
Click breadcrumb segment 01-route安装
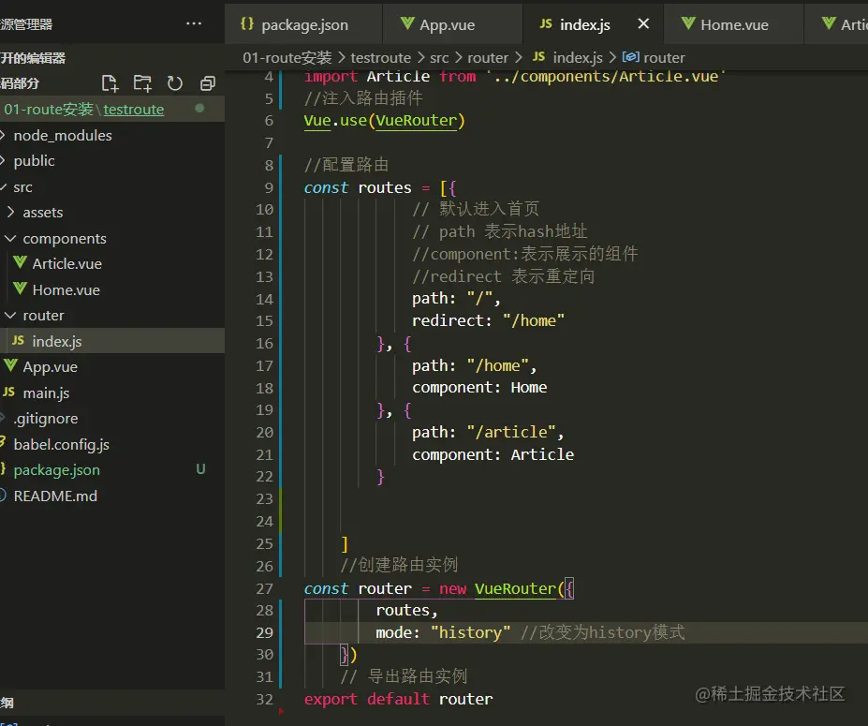(287, 57)
